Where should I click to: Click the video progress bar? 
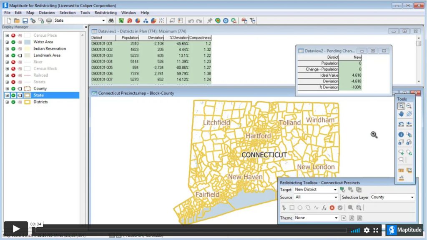pyautogui.click(x=191, y=230)
